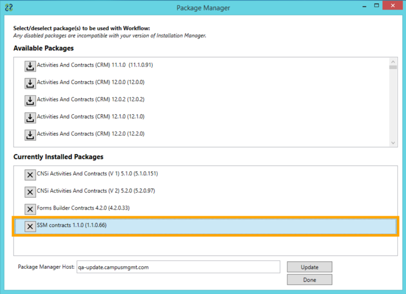Select Activities And Contracts (CRM) 12.1.0 row text

(90, 117)
